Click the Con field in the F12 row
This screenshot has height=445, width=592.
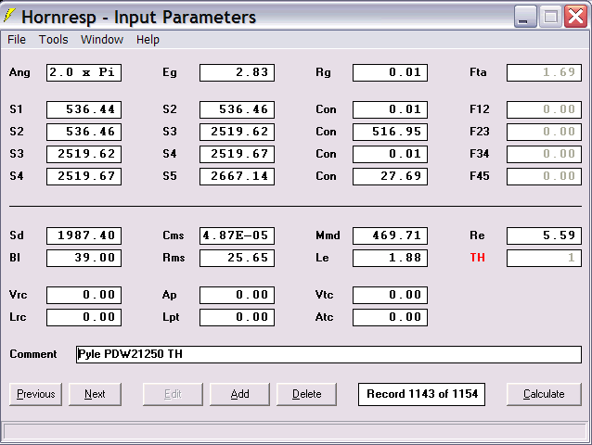[x=390, y=109]
